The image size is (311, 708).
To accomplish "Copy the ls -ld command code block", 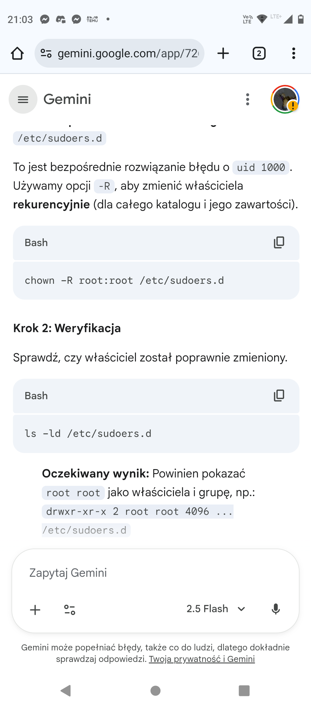I will (279, 396).
